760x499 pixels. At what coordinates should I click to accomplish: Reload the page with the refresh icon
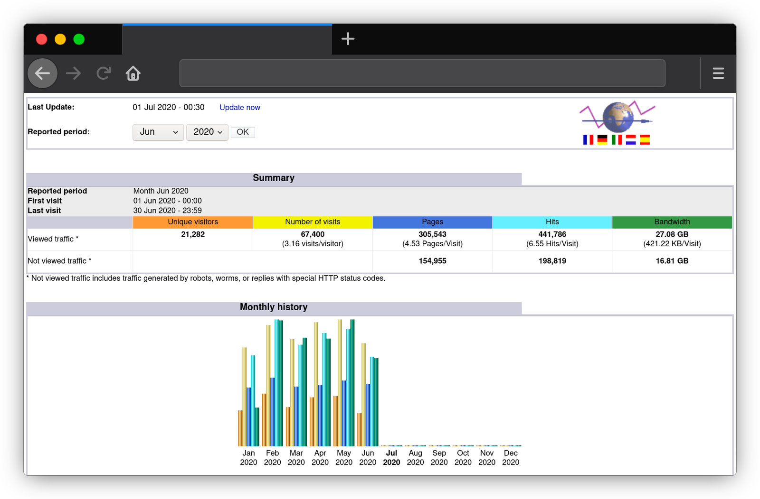pos(104,73)
